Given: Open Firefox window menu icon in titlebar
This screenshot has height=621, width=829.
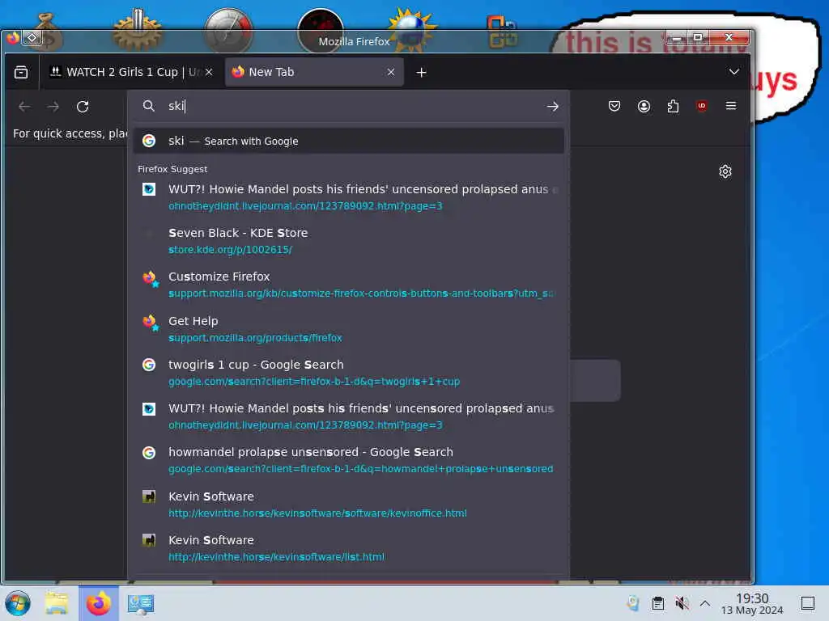Looking at the screenshot, I should tap(13, 37).
